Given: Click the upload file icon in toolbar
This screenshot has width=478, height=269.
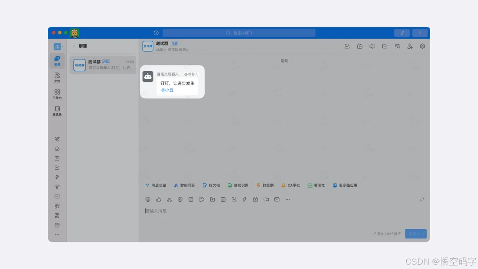Looking at the screenshot, I should coord(212,200).
